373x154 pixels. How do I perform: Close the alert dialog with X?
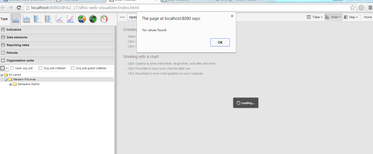232,16
